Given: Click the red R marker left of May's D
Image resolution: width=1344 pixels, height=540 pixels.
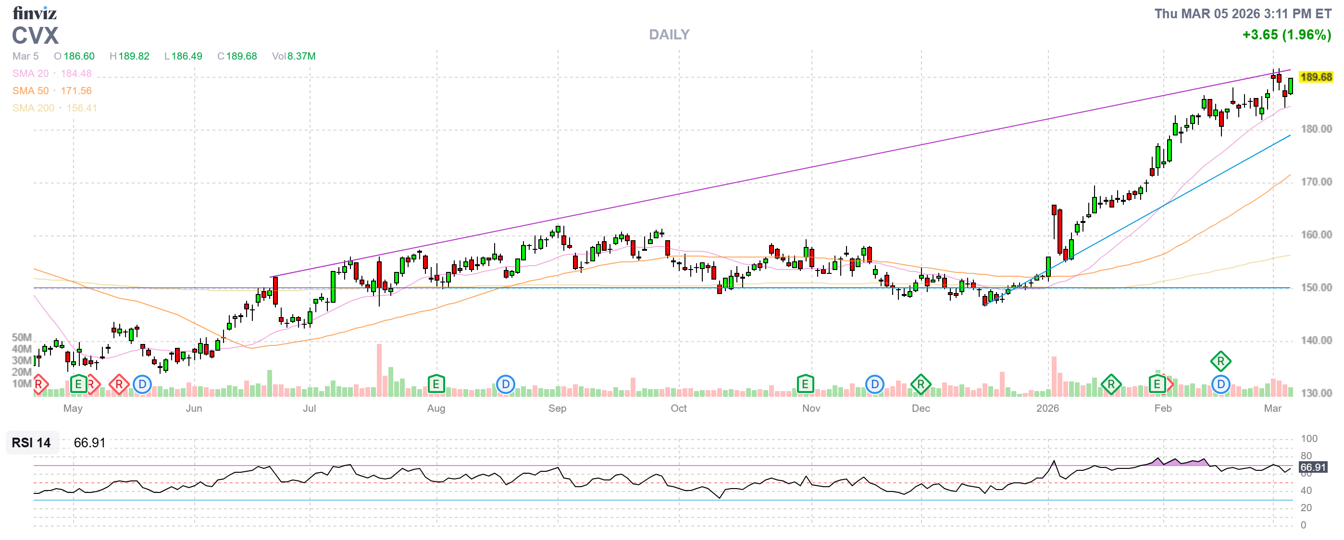Looking at the screenshot, I should (x=119, y=385).
